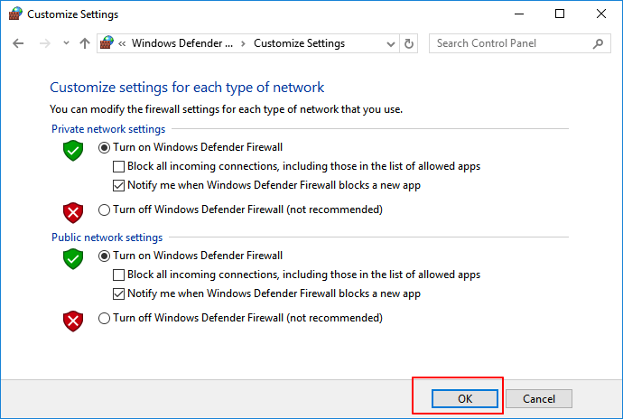Screen dimensions: 623x419
Task: Select Turn off Firewall for Private network
Action: click(105, 209)
